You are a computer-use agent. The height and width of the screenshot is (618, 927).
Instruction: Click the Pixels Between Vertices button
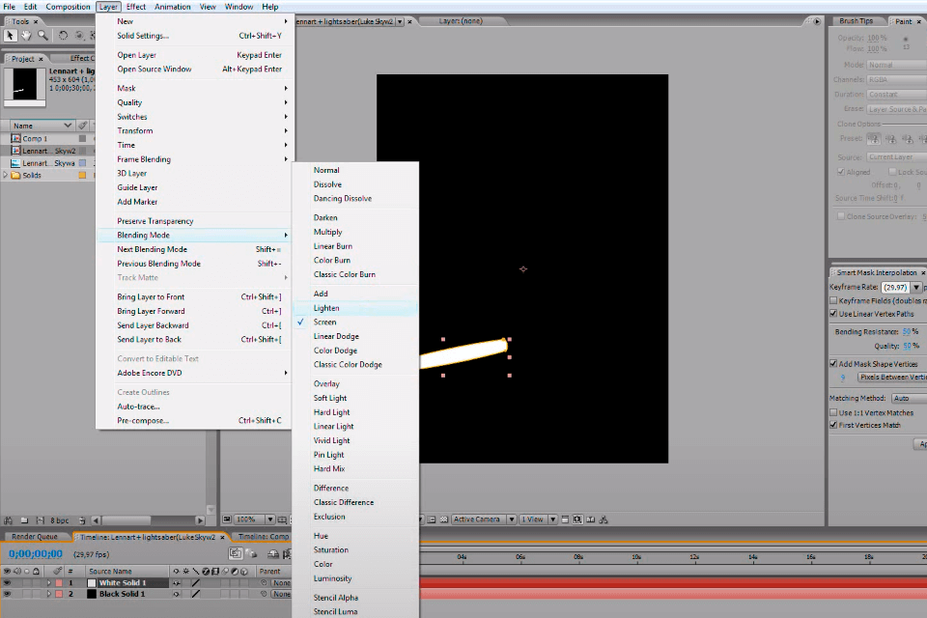(890, 378)
